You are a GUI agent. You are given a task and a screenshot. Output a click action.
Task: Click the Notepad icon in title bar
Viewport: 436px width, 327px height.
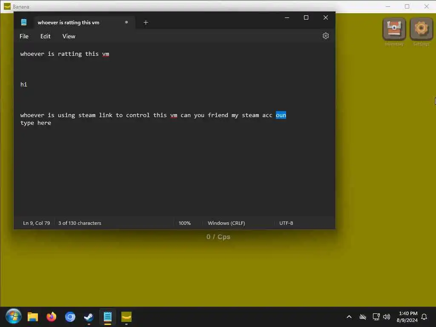[24, 22]
